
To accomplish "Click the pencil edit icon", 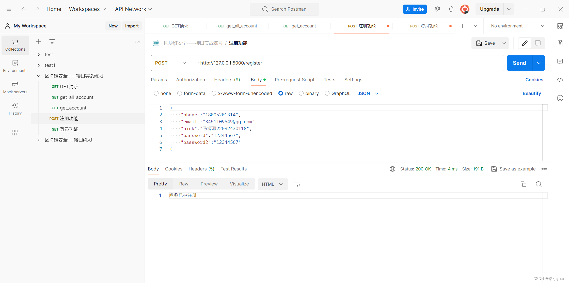I will tap(525, 43).
